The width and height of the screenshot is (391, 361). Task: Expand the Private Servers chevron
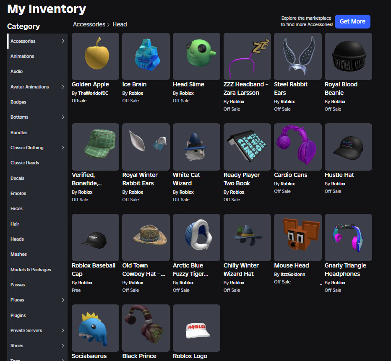tap(63, 331)
